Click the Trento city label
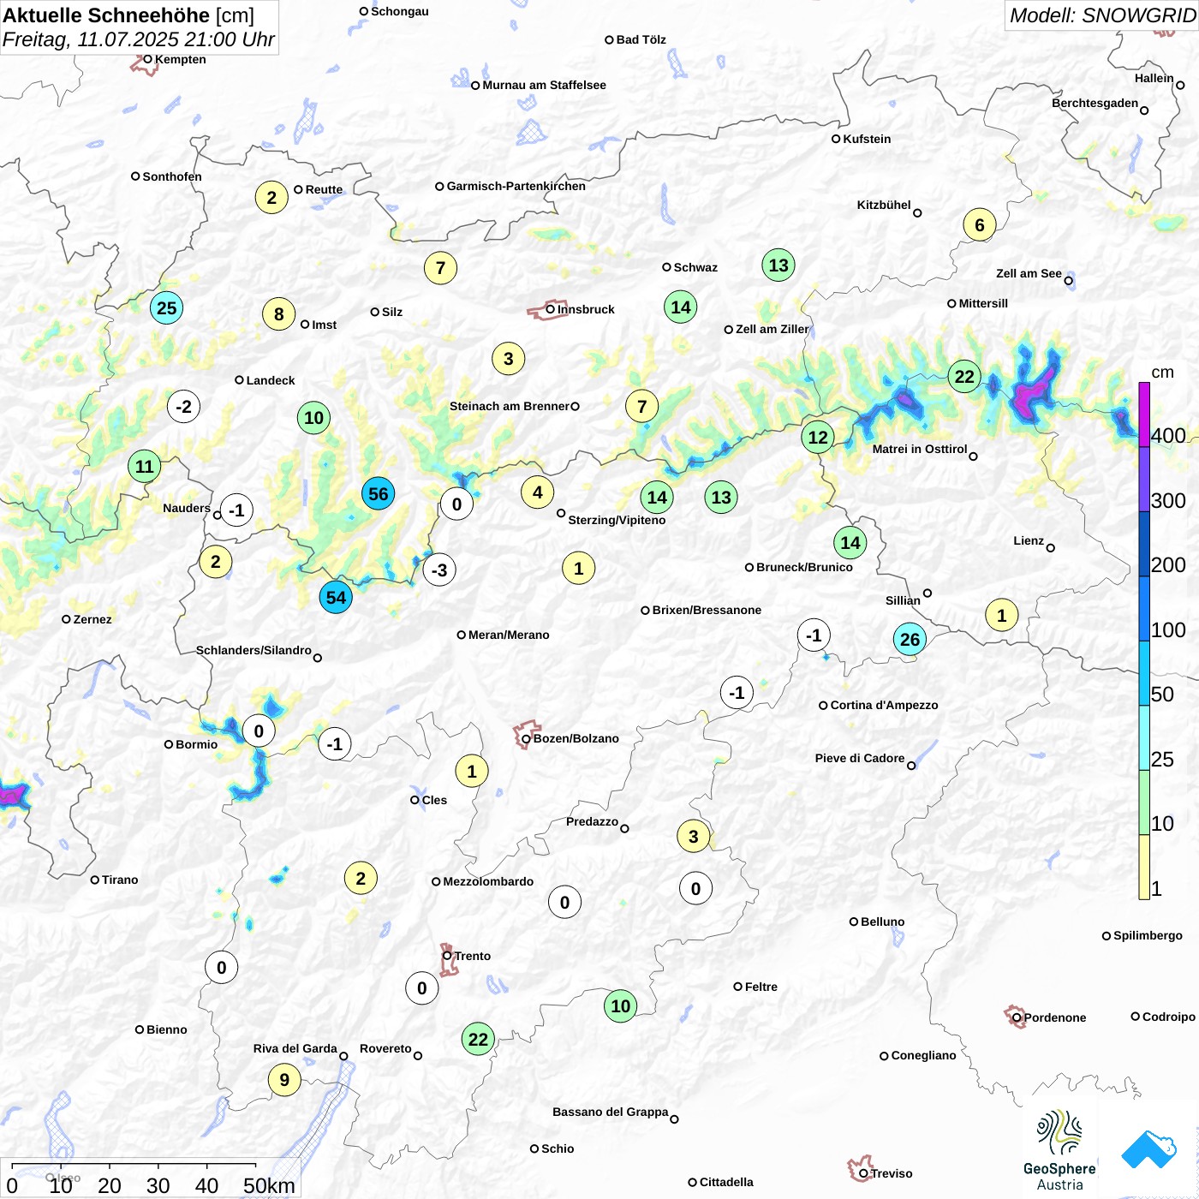 coord(473,956)
